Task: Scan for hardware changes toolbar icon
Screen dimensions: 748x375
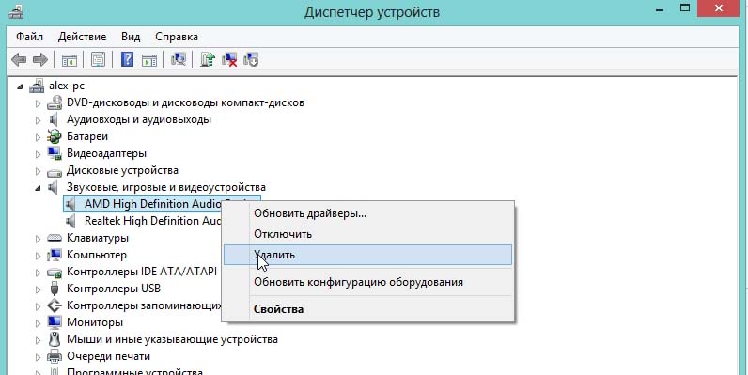Action: [179, 59]
